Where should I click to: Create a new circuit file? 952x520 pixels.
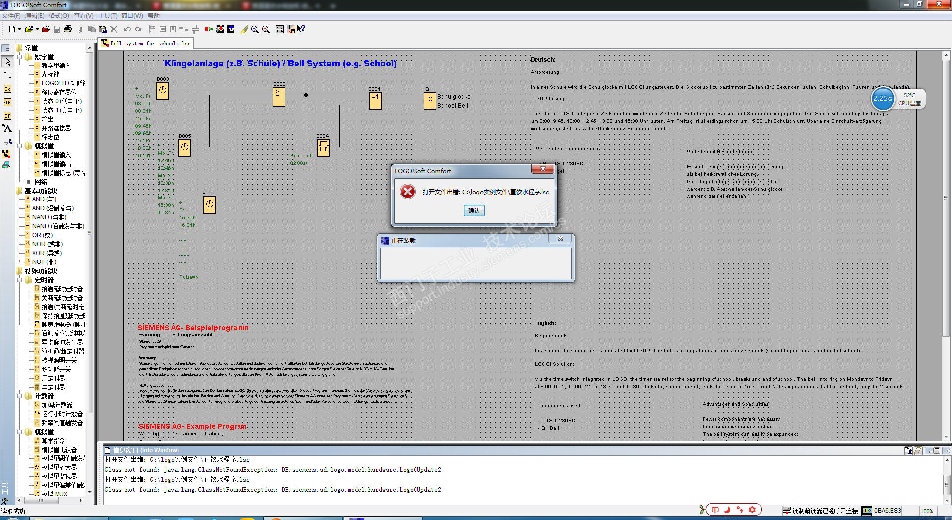[12, 29]
